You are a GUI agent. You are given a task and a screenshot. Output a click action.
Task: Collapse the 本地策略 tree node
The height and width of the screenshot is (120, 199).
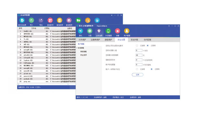point(77,48)
